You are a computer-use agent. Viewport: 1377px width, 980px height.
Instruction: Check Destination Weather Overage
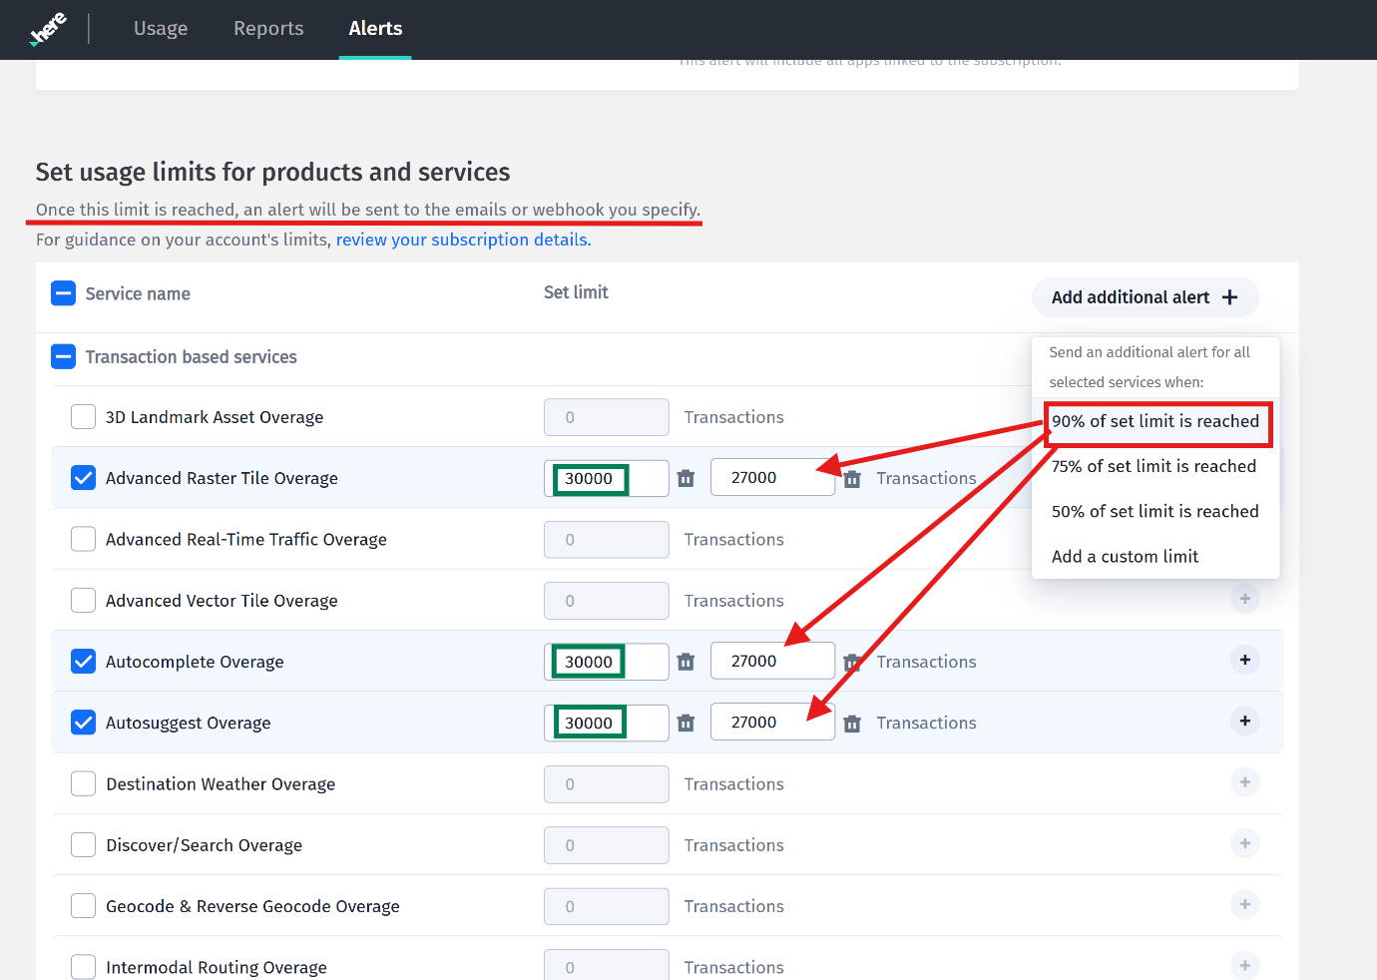coord(84,783)
